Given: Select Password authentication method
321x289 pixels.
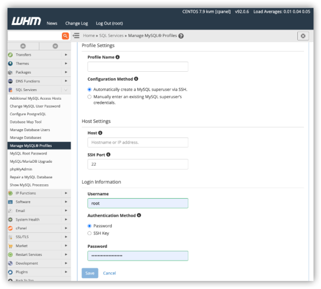Looking at the screenshot, I should 89,226.
